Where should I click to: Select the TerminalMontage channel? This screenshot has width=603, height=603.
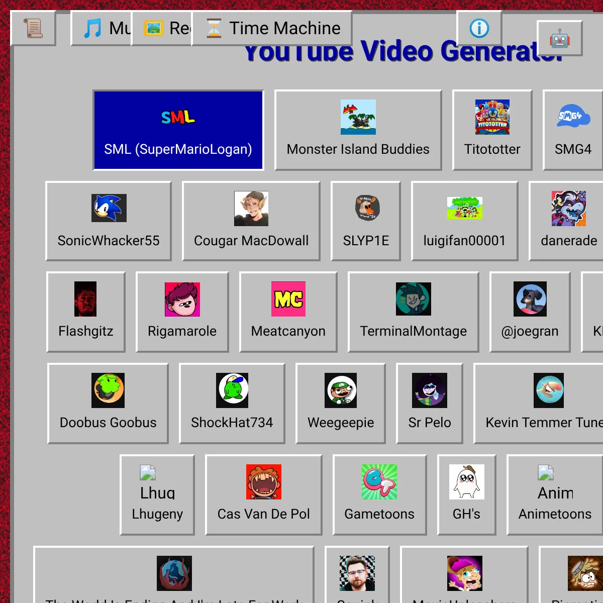pyautogui.click(x=414, y=312)
